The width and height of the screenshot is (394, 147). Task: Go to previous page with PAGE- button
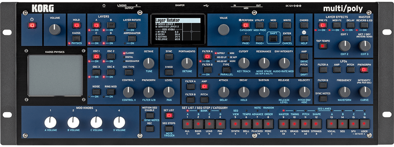245,38
